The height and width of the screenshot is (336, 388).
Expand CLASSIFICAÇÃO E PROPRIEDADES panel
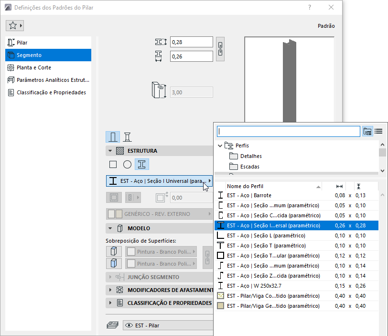click(x=110, y=303)
